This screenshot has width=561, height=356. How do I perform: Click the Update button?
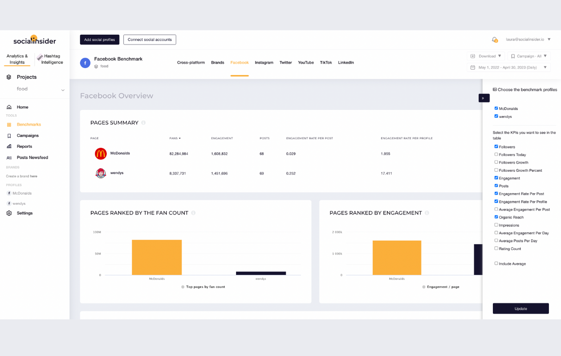[x=520, y=308]
